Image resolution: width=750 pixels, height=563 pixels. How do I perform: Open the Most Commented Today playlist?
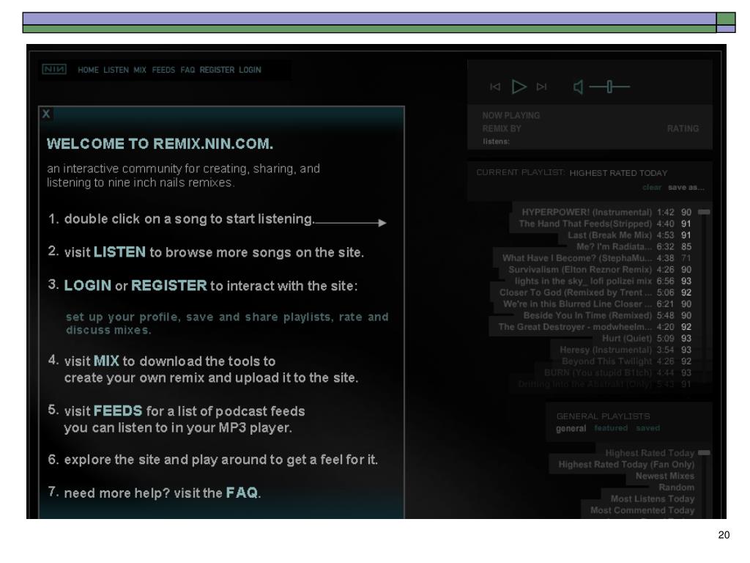pos(642,510)
